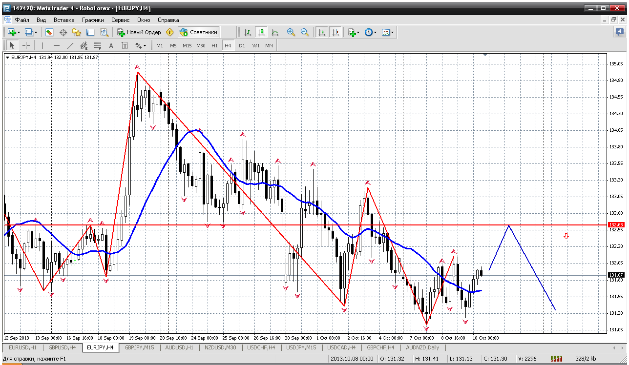Select the crosshair tool
This screenshot has width=629, height=365.
point(26,45)
